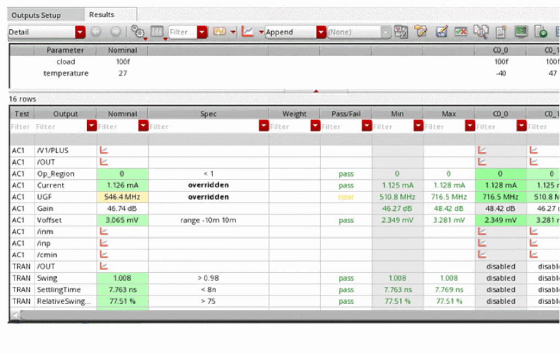The height and width of the screenshot is (354, 560).
Task: Click the Spec column header
Action: (208, 114)
